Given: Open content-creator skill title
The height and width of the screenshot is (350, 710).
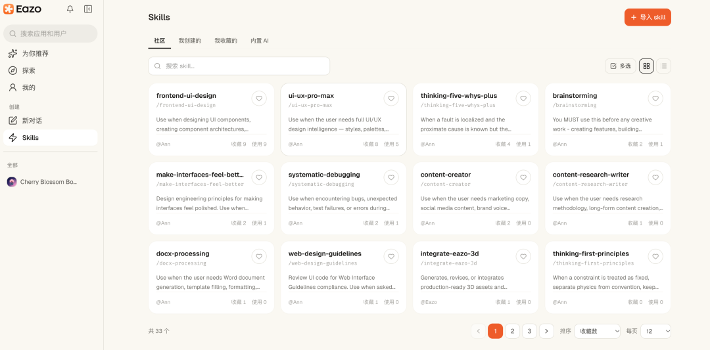Looking at the screenshot, I should point(446,175).
